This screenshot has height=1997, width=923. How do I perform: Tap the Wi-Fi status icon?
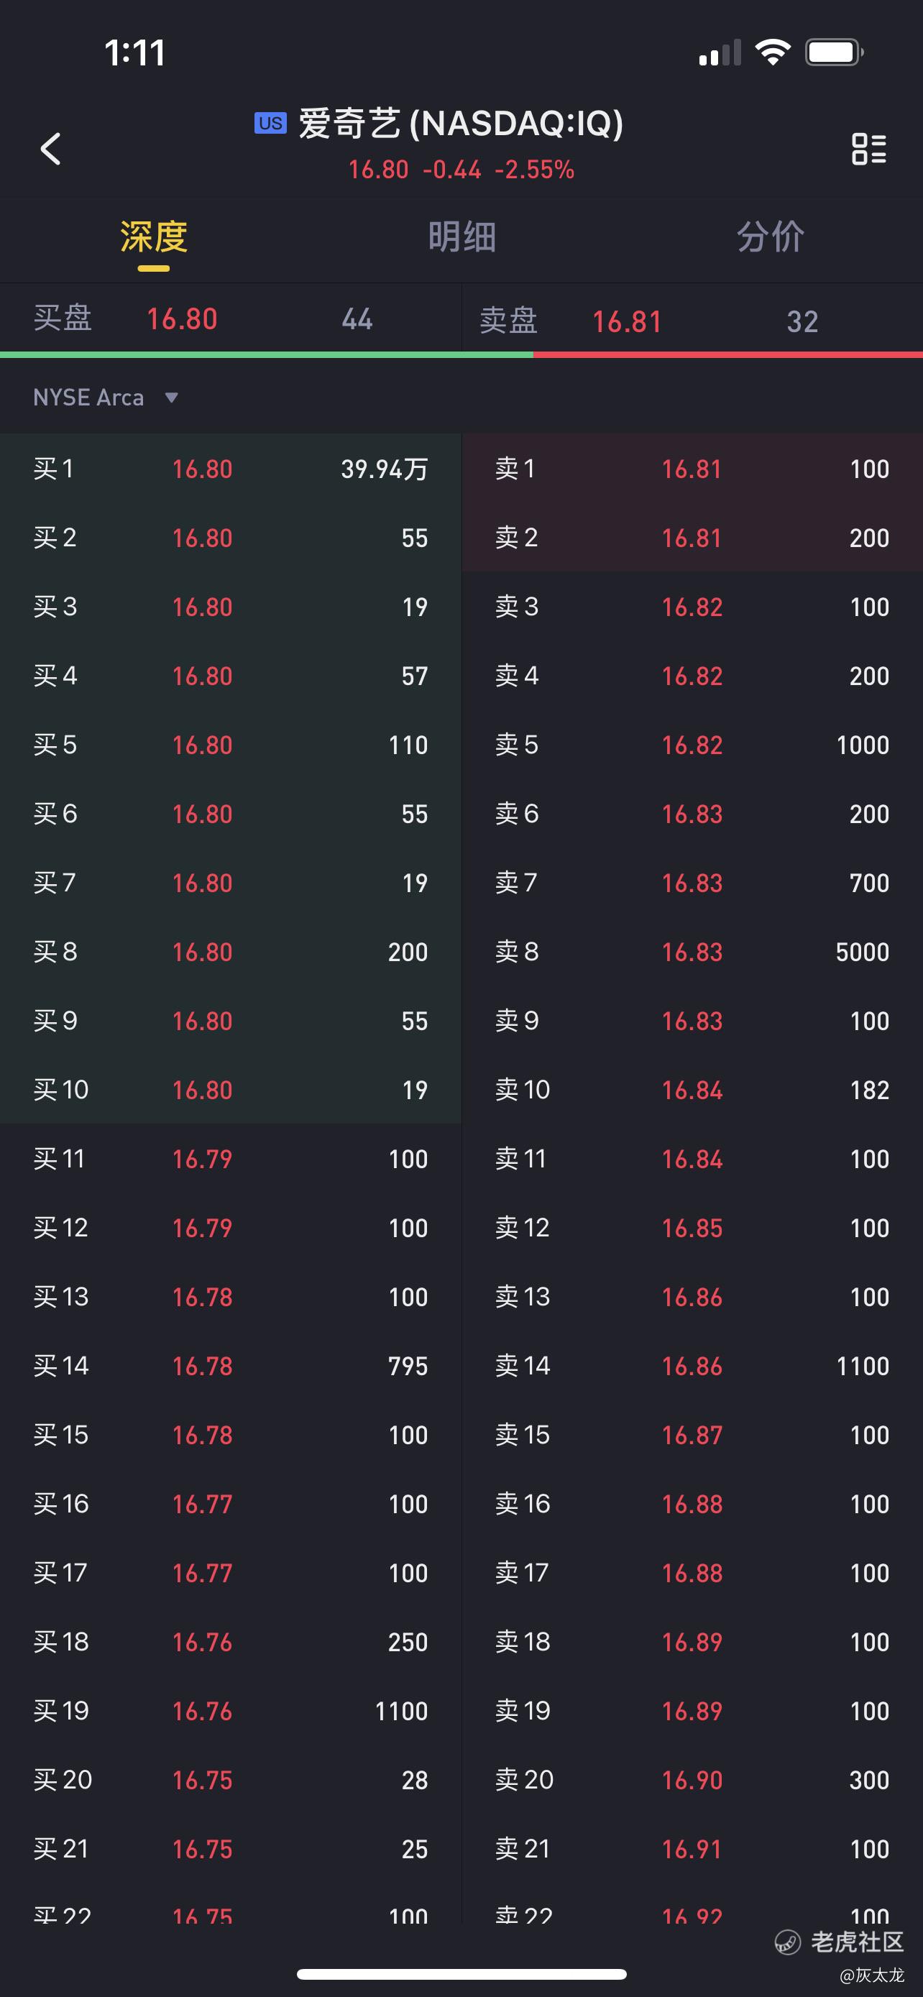click(x=772, y=52)
